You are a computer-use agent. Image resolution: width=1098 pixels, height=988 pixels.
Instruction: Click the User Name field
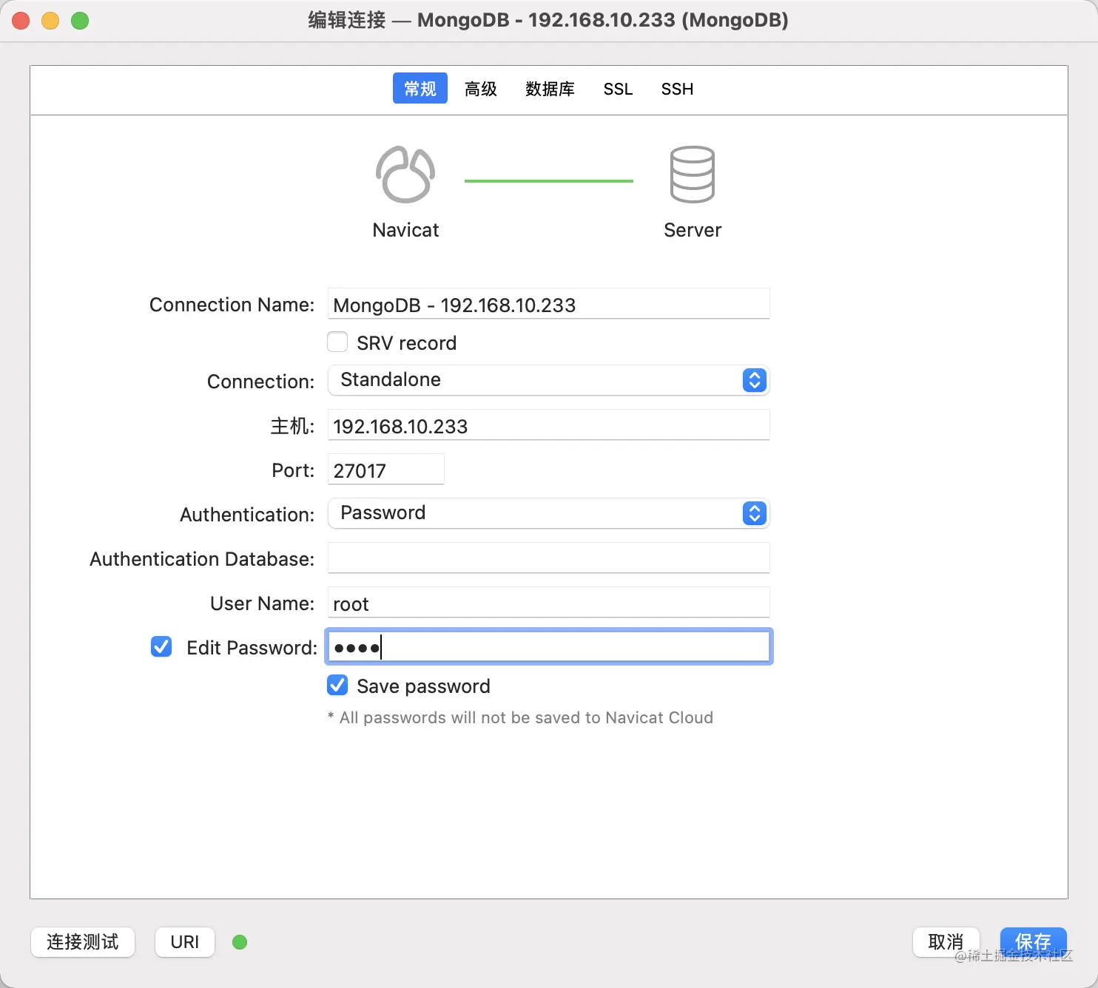point(549,603)
